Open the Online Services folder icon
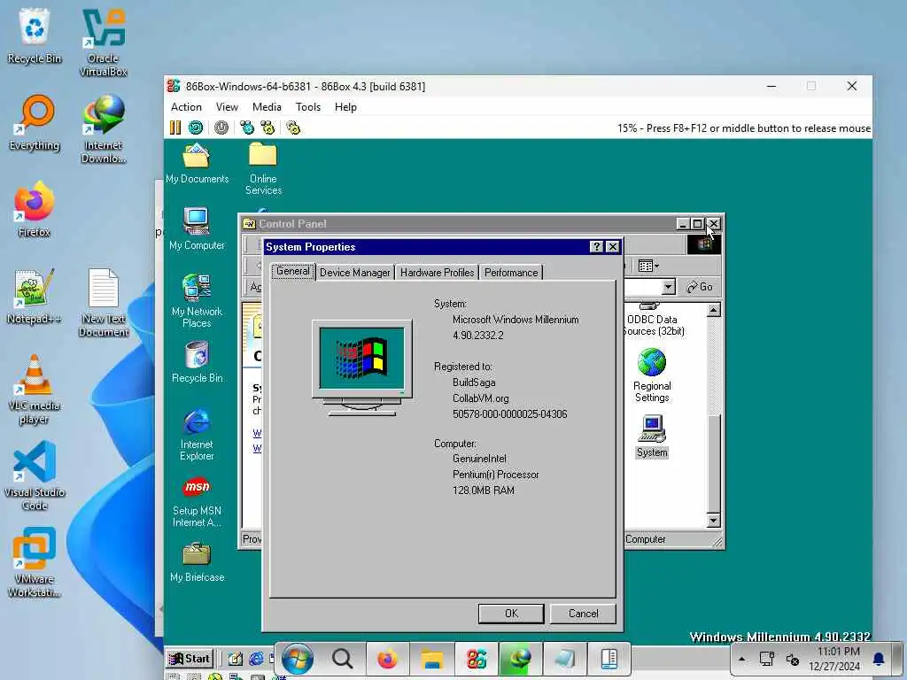 click(x=263, y=169)
